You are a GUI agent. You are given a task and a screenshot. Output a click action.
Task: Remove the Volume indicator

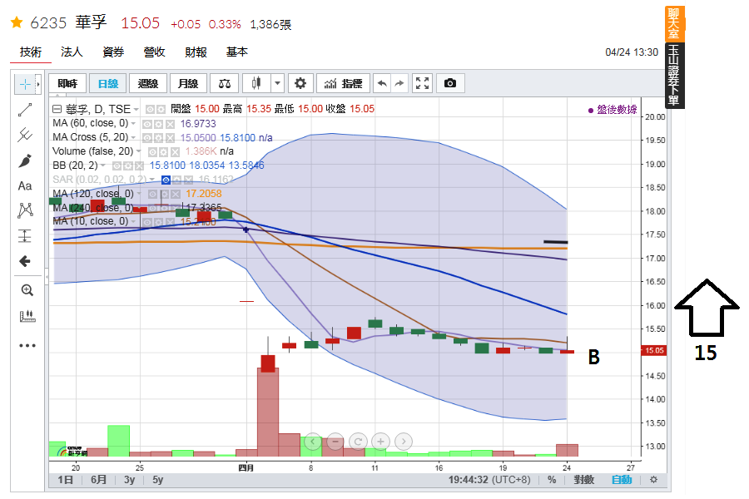[176, 152]
